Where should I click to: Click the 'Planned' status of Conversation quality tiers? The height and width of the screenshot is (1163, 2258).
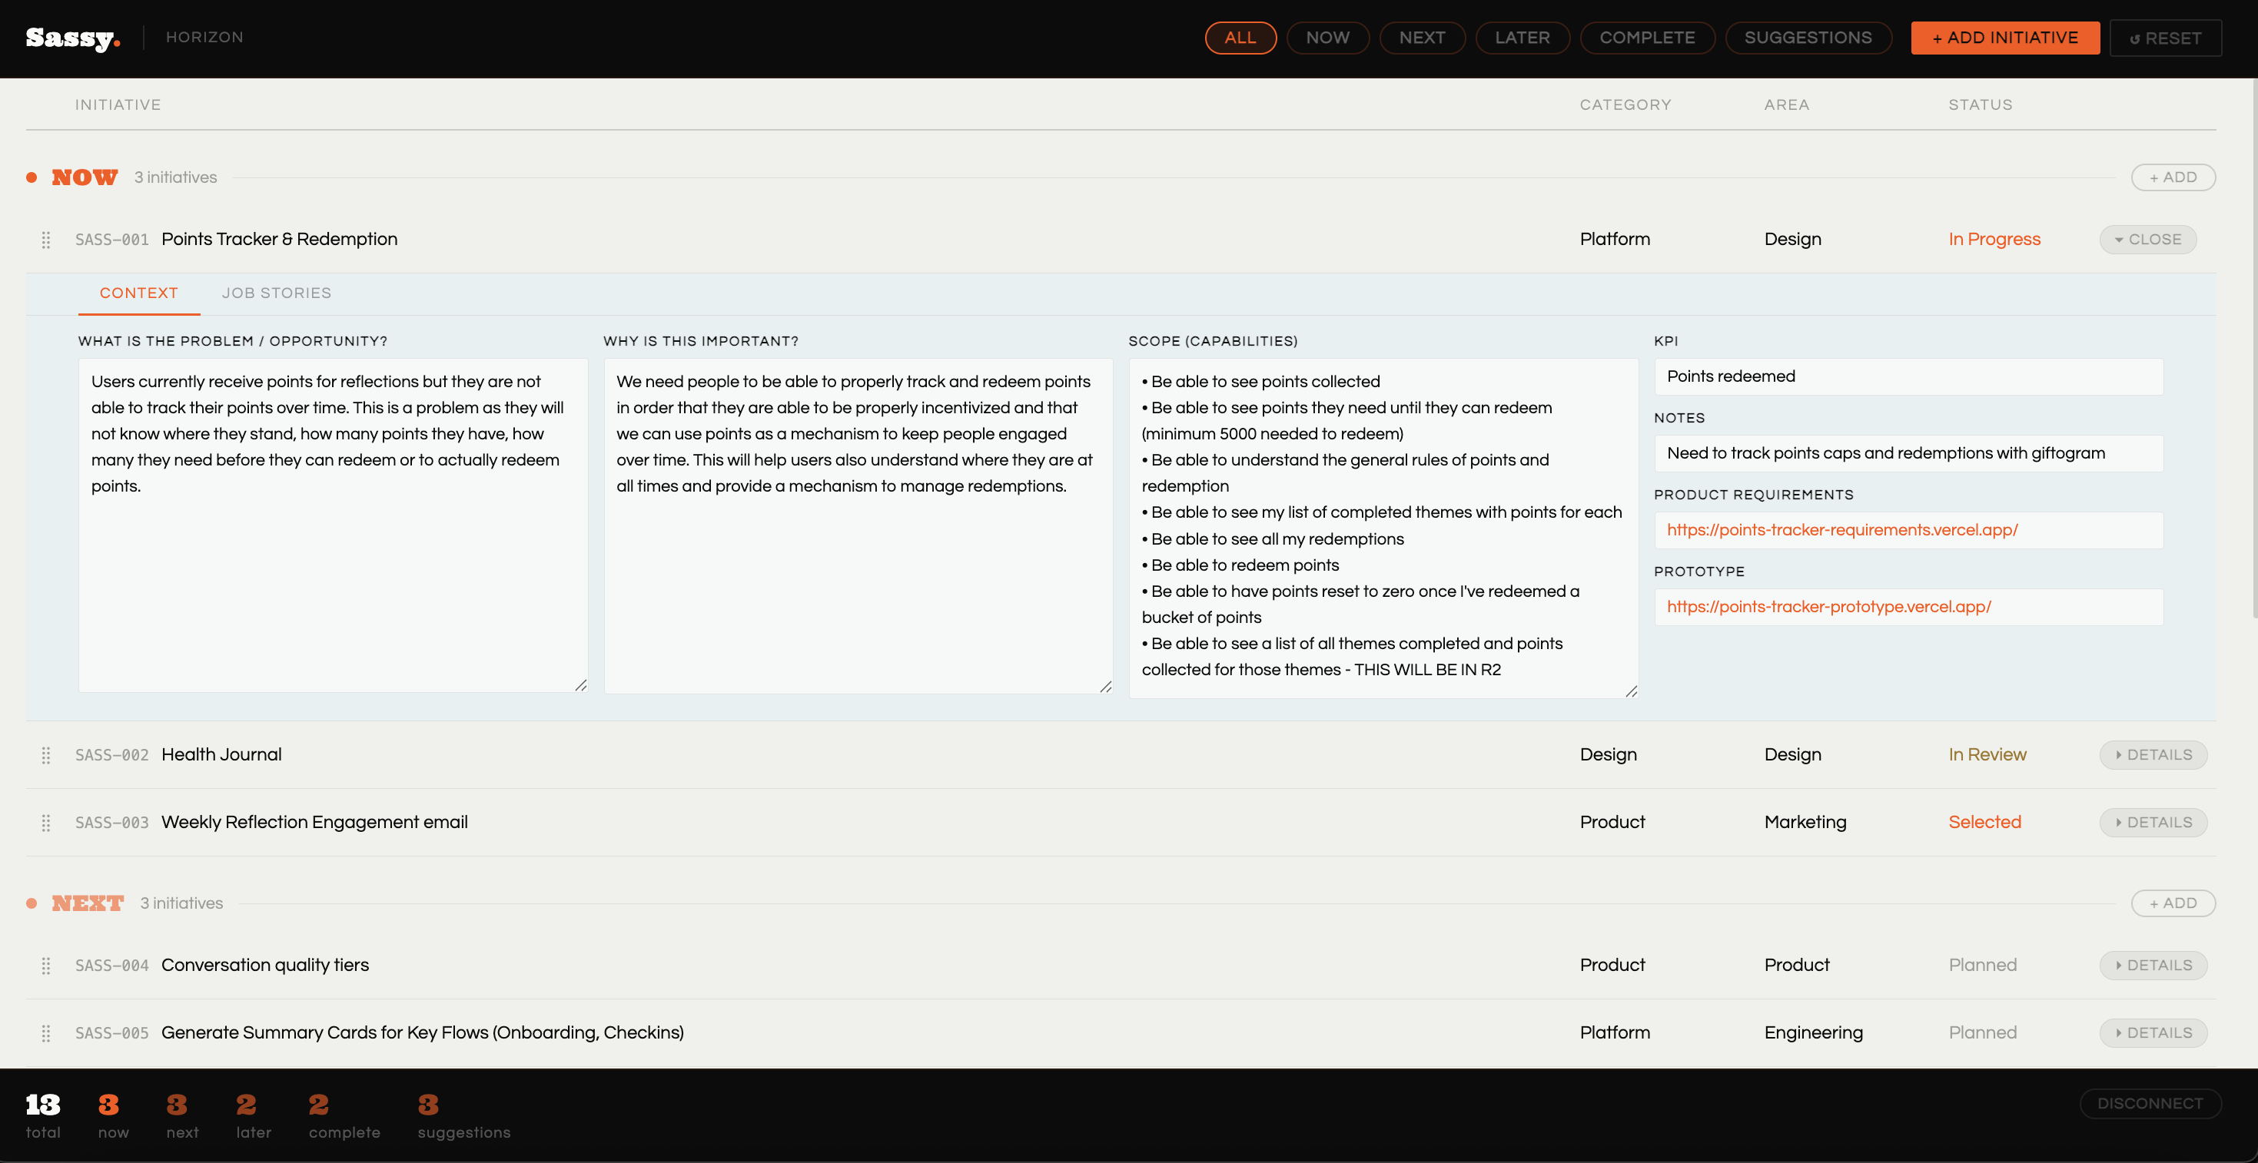(x=1983, y=965)
